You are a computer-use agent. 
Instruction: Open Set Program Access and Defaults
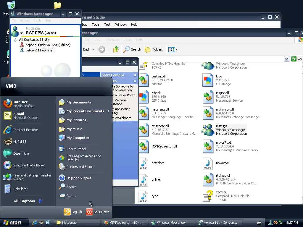(80, 158)
